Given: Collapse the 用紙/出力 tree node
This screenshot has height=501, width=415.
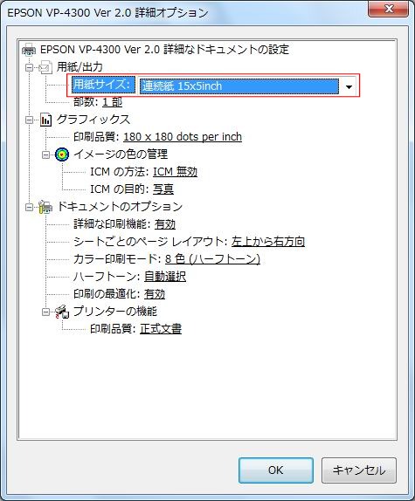Looking at the screenshot, I should (30, 67).
